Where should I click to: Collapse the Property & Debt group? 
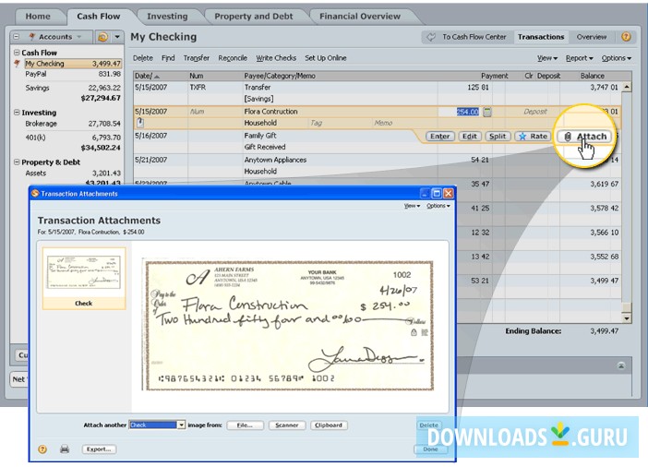(x=17, y=162)
